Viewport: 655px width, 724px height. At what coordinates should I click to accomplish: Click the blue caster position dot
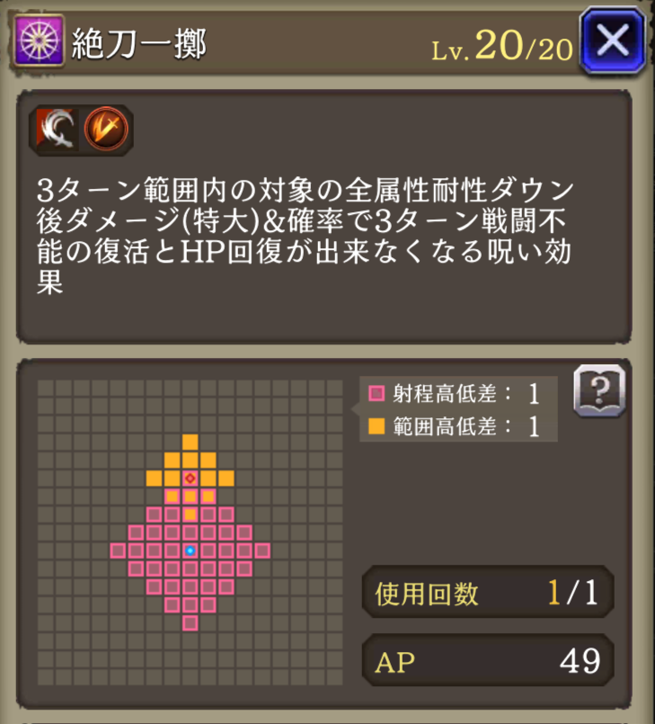[190, 550]
